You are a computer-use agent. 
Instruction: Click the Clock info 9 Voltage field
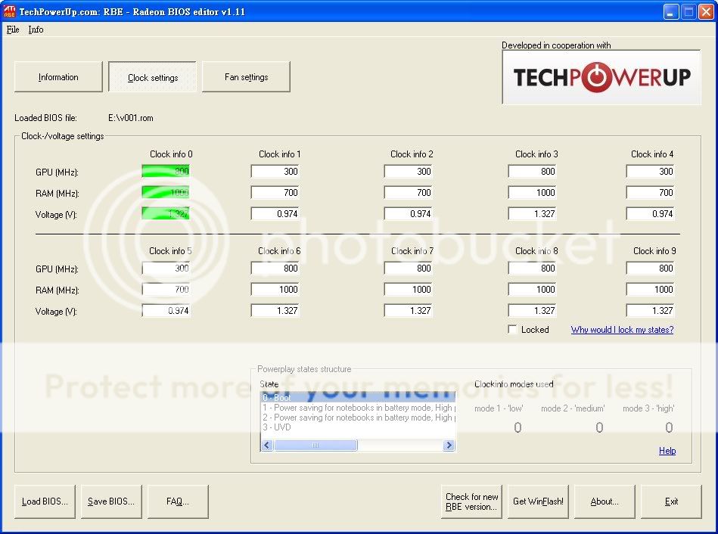coord(650,311)
